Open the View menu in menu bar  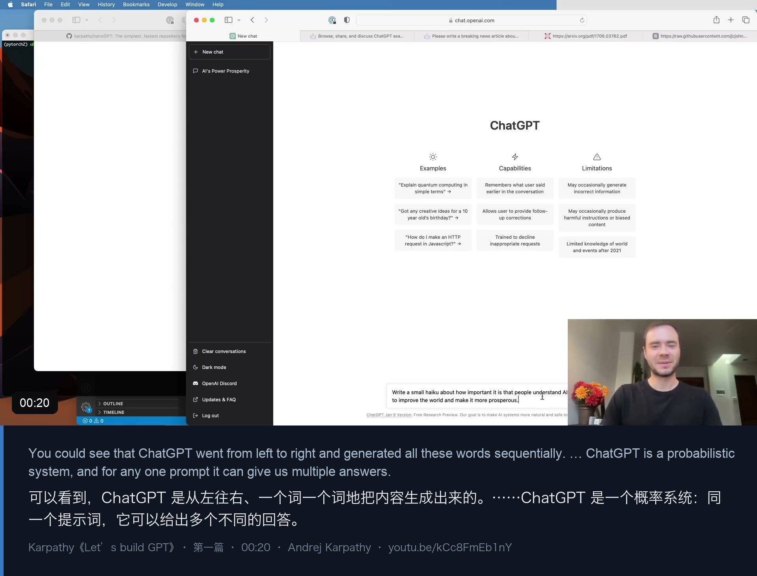point(84,5)
